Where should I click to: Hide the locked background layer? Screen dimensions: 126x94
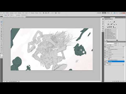click(x=105, y=65)
